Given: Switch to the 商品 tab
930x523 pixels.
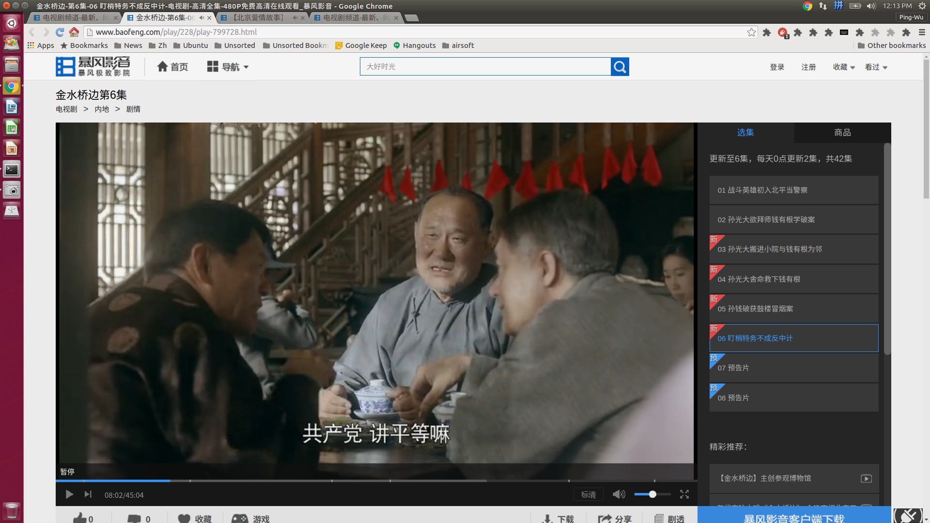Looking at the screenshot, I should click(842, 133).
